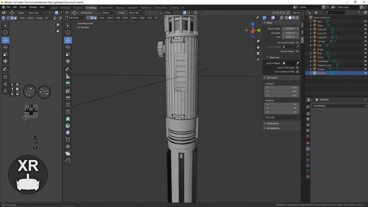Image resolution: width=368 pixels, height=207 pixels.
Task: Hide the Blade object with its eye icon
Action: [365, 25]
